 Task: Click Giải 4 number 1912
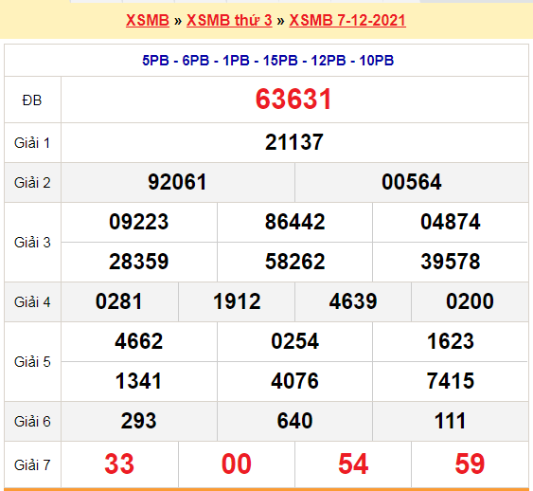pyautogui.click(x=237, y=301)
